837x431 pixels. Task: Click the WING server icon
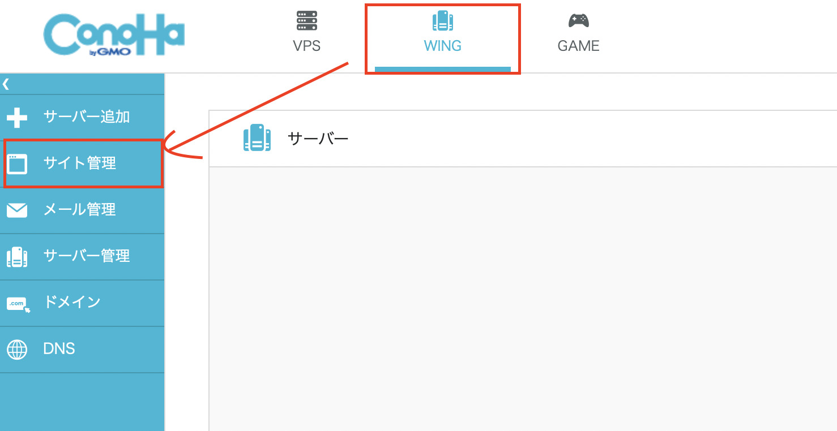(x=442, y=21)
